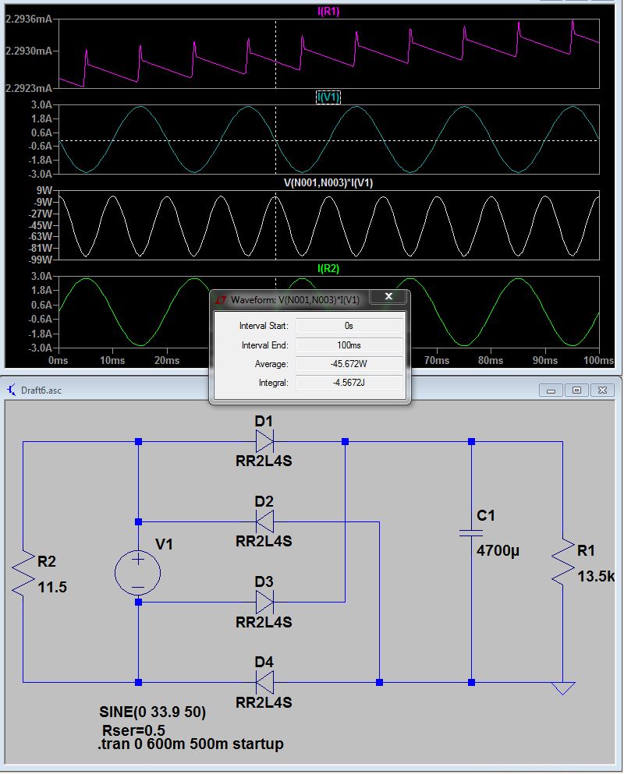Click the RR2L4S model label under D4
This screenshot has width=624, height=774.
[264, 702]
